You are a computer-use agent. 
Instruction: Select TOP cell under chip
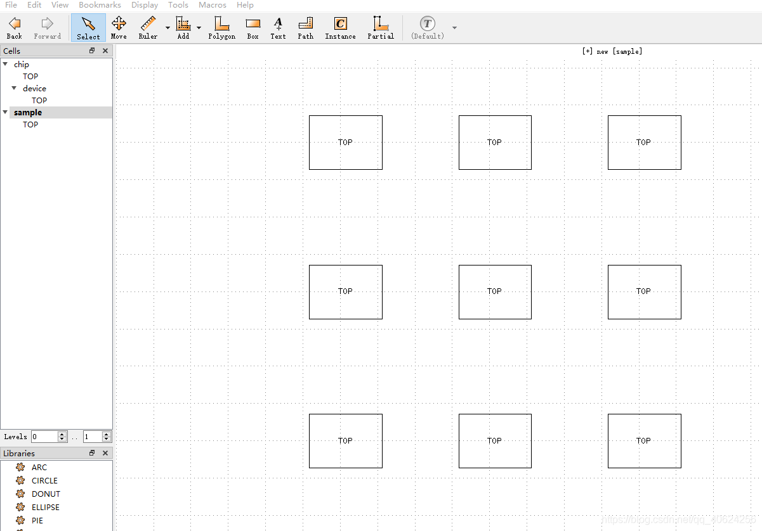coord(30,76)
